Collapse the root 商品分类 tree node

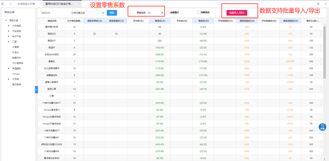click(6, 20)
